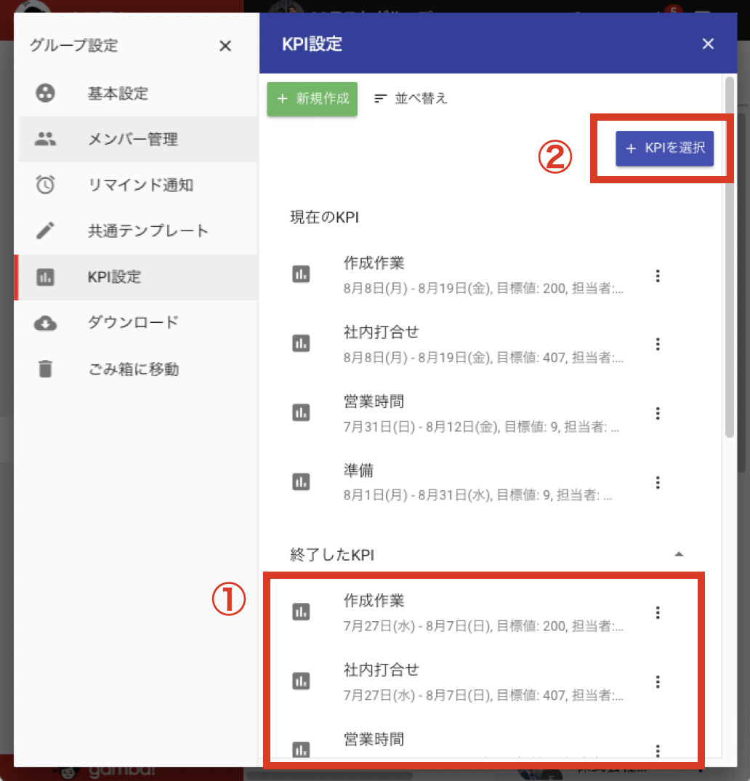750x781 pixels.
Task: Open options for finished 作成作業 KPI
Action: pos(658,612)
